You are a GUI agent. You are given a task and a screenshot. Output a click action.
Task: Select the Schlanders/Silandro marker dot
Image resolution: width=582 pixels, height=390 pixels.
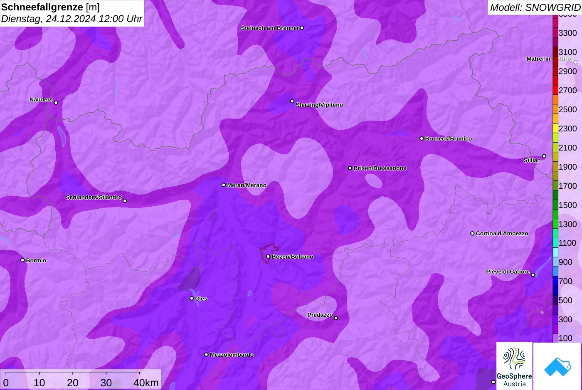coord(125,201)
